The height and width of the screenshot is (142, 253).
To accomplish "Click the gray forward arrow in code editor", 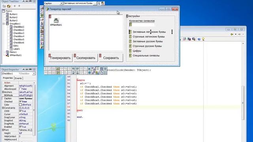I will [x=239, y=34].
